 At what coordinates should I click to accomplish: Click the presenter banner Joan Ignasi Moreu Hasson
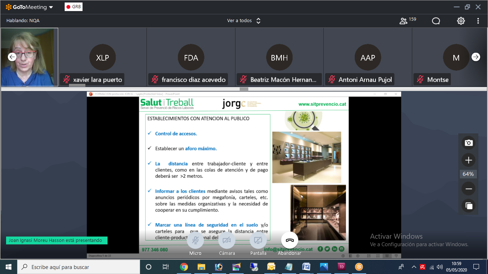[x=57, y=240]
